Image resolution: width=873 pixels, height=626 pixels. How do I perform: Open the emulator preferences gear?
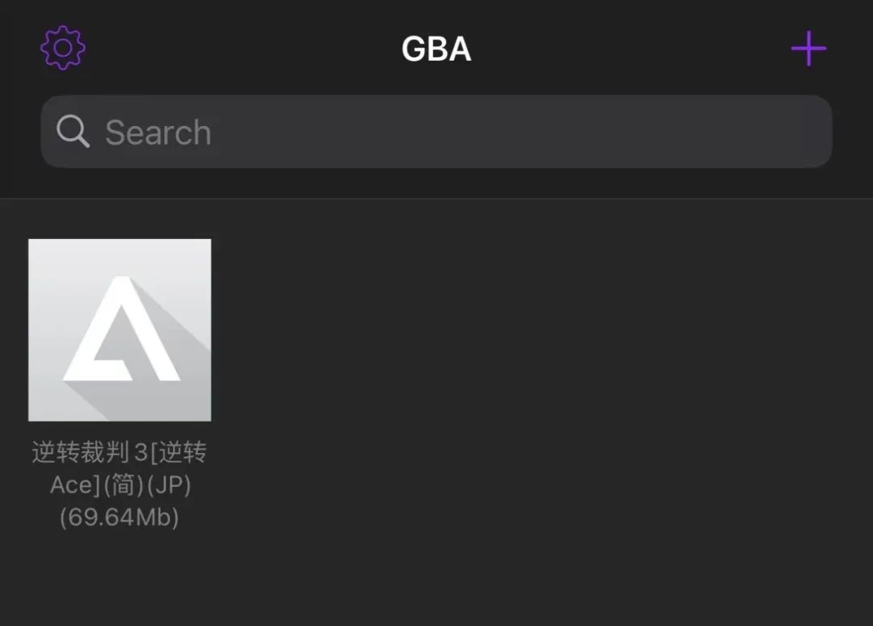pyautogui.click(x=63, y=48)
